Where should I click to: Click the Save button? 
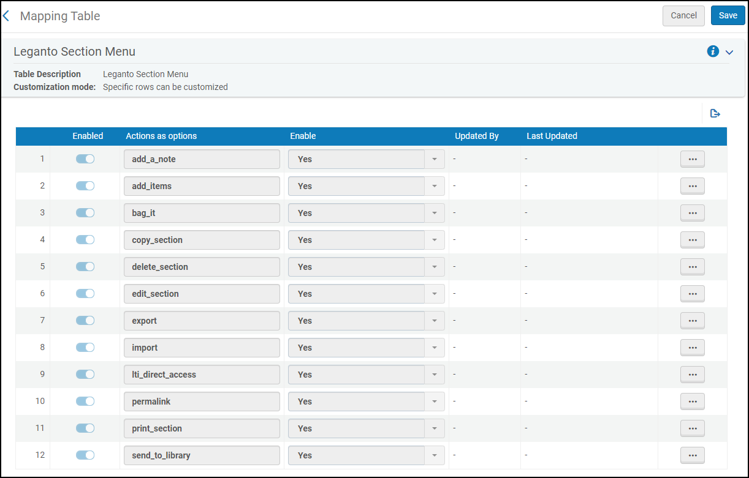[x=728, y=15]
